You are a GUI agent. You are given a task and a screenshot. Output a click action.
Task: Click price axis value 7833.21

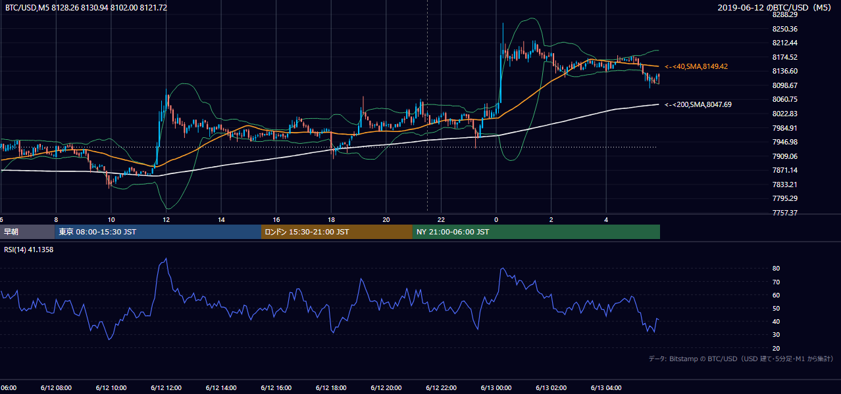(x=785, y=185)
